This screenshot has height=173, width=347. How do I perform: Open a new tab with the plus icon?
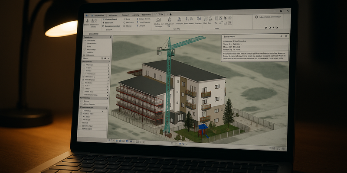(x=167, y=14)
